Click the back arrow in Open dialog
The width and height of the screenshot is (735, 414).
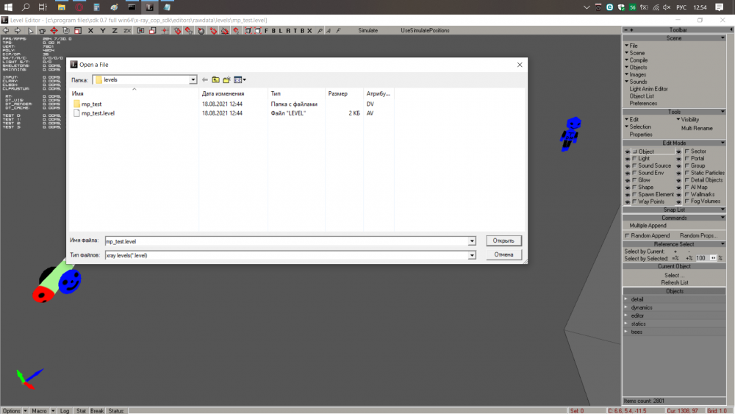point(205,79)
